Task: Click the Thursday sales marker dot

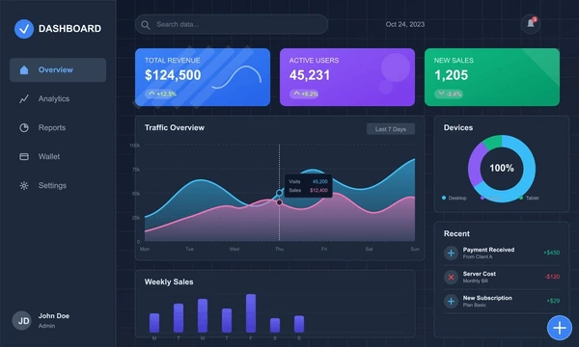Action: click(x=280, y=202)
